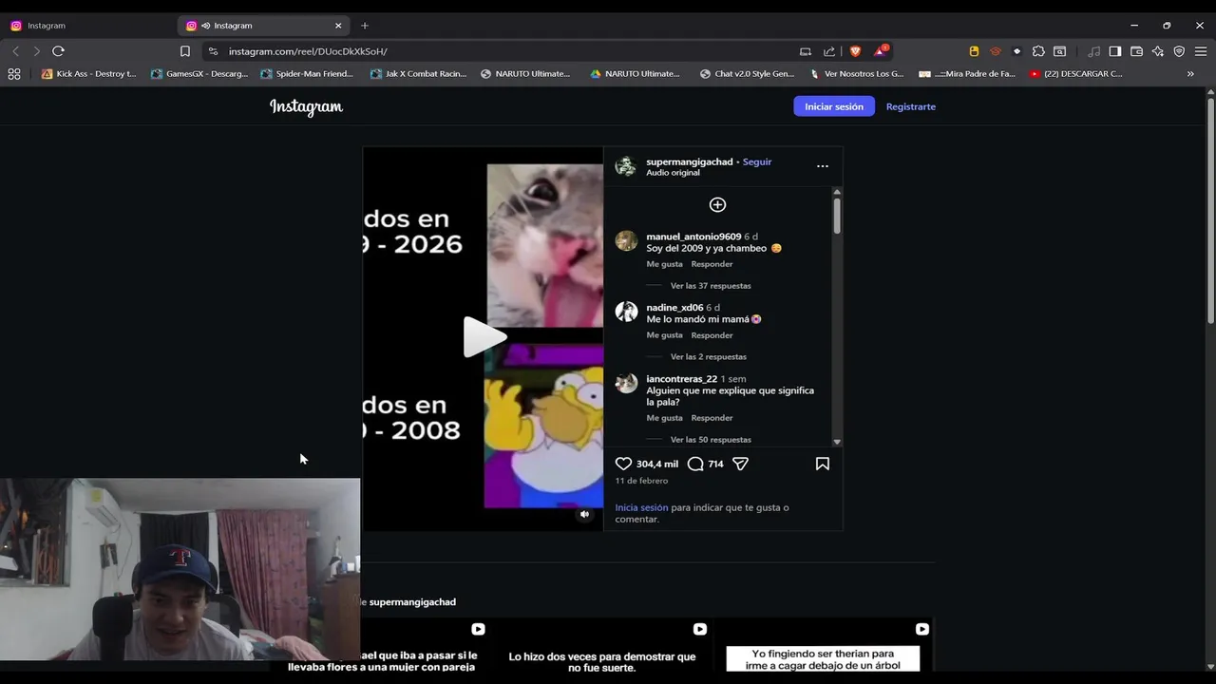
Task: Click 'Responder' on iancontreras_22's comment
Action: click(x=712, y=418)
